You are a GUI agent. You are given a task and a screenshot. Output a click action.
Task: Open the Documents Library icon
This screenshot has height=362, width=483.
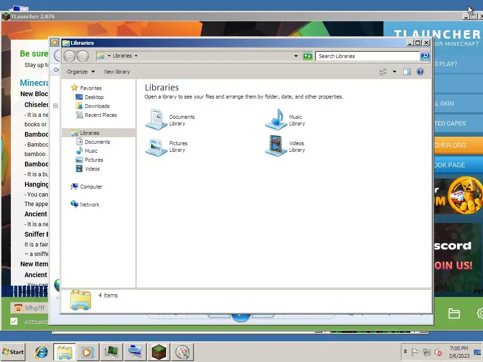pyautogui.click(x=156, y=120)
